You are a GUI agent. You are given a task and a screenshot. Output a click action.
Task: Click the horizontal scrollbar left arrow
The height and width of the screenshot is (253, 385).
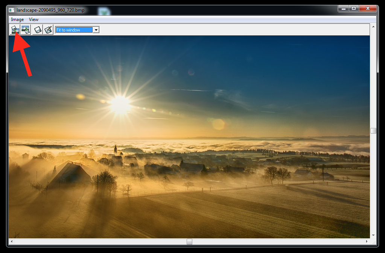coord(12,241)
